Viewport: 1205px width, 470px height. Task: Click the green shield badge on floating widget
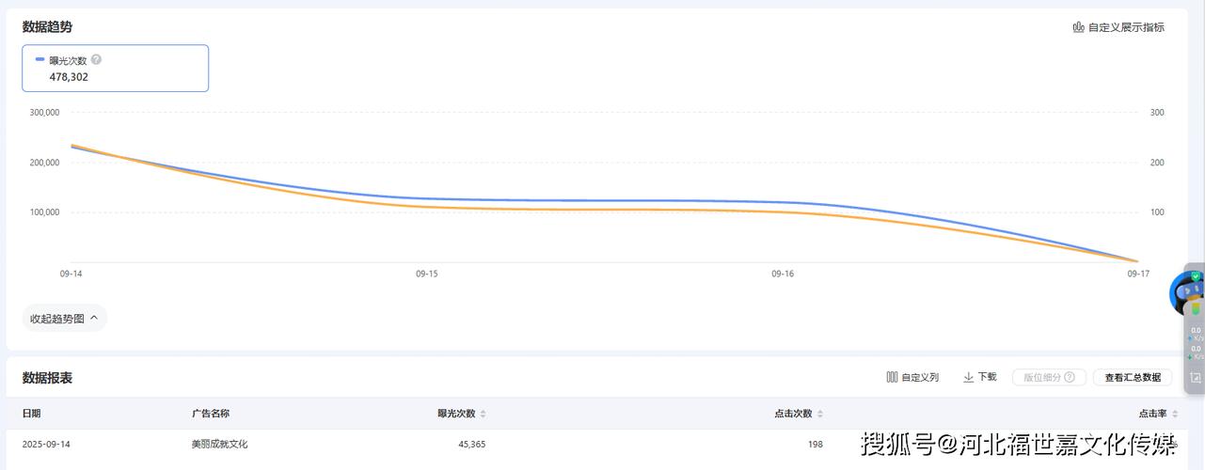pyautogui.click(x=1196, y=276)
